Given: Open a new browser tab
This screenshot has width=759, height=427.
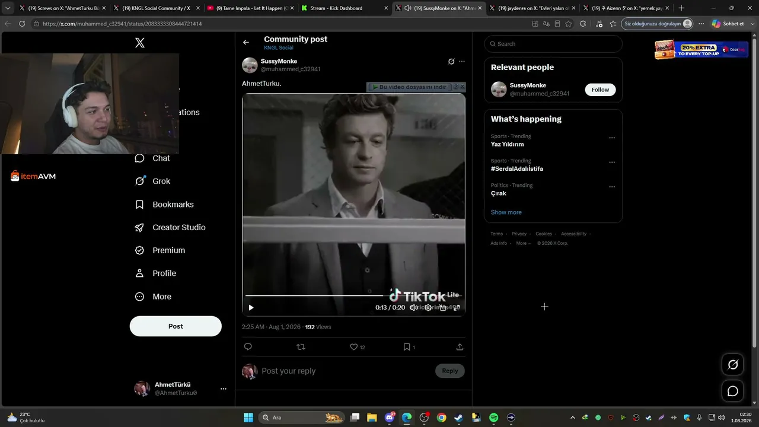Looking at the screenshot, I should coord(681,8).
